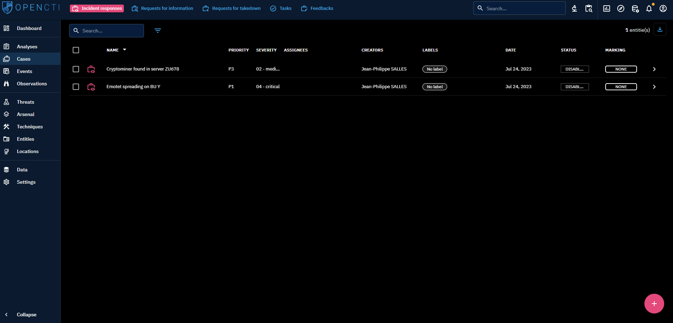Open the custom dashboards chart icon
673x323 pixels.
606,8
